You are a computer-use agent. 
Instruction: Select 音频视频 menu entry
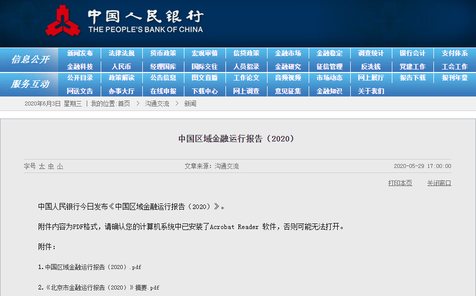click(288, 78)
